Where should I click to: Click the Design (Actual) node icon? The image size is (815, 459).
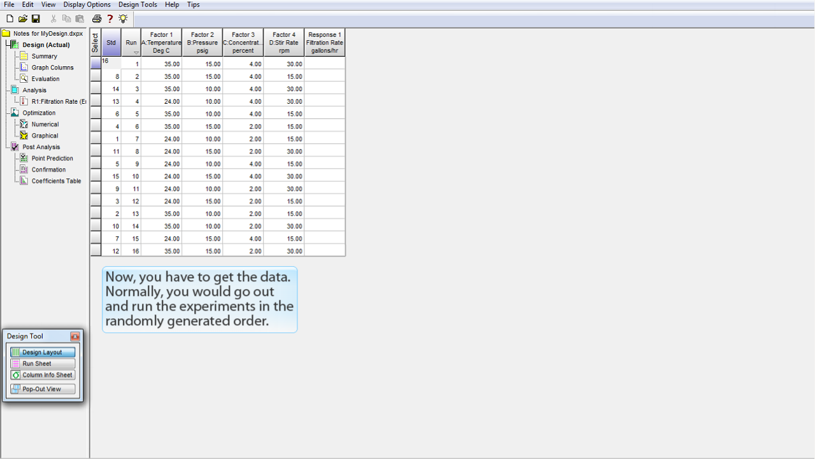tap(15, 45)
